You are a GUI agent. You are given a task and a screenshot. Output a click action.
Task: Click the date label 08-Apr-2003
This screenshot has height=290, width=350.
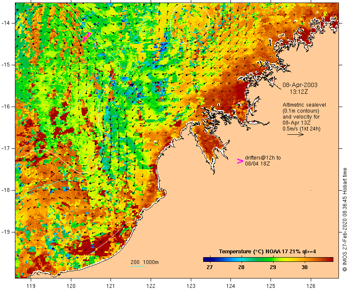300,85
